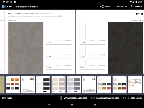Tap the SD card status icon

click(x=15, y=2)
